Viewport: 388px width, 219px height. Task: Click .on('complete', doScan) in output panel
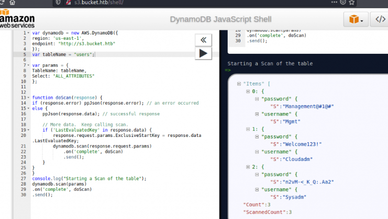[x=276, y=36]
